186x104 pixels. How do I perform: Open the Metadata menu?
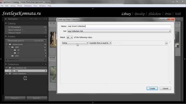pos(28,6)
